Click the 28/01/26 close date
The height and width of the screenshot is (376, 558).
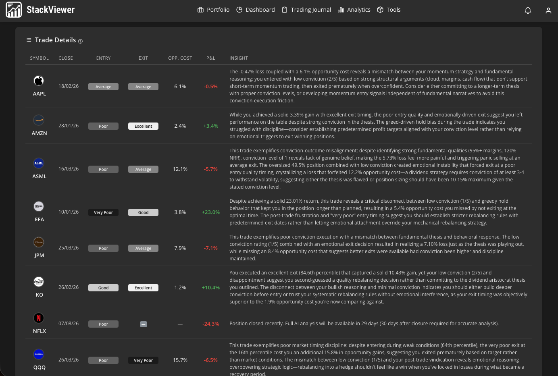click(x=69, y=126)
